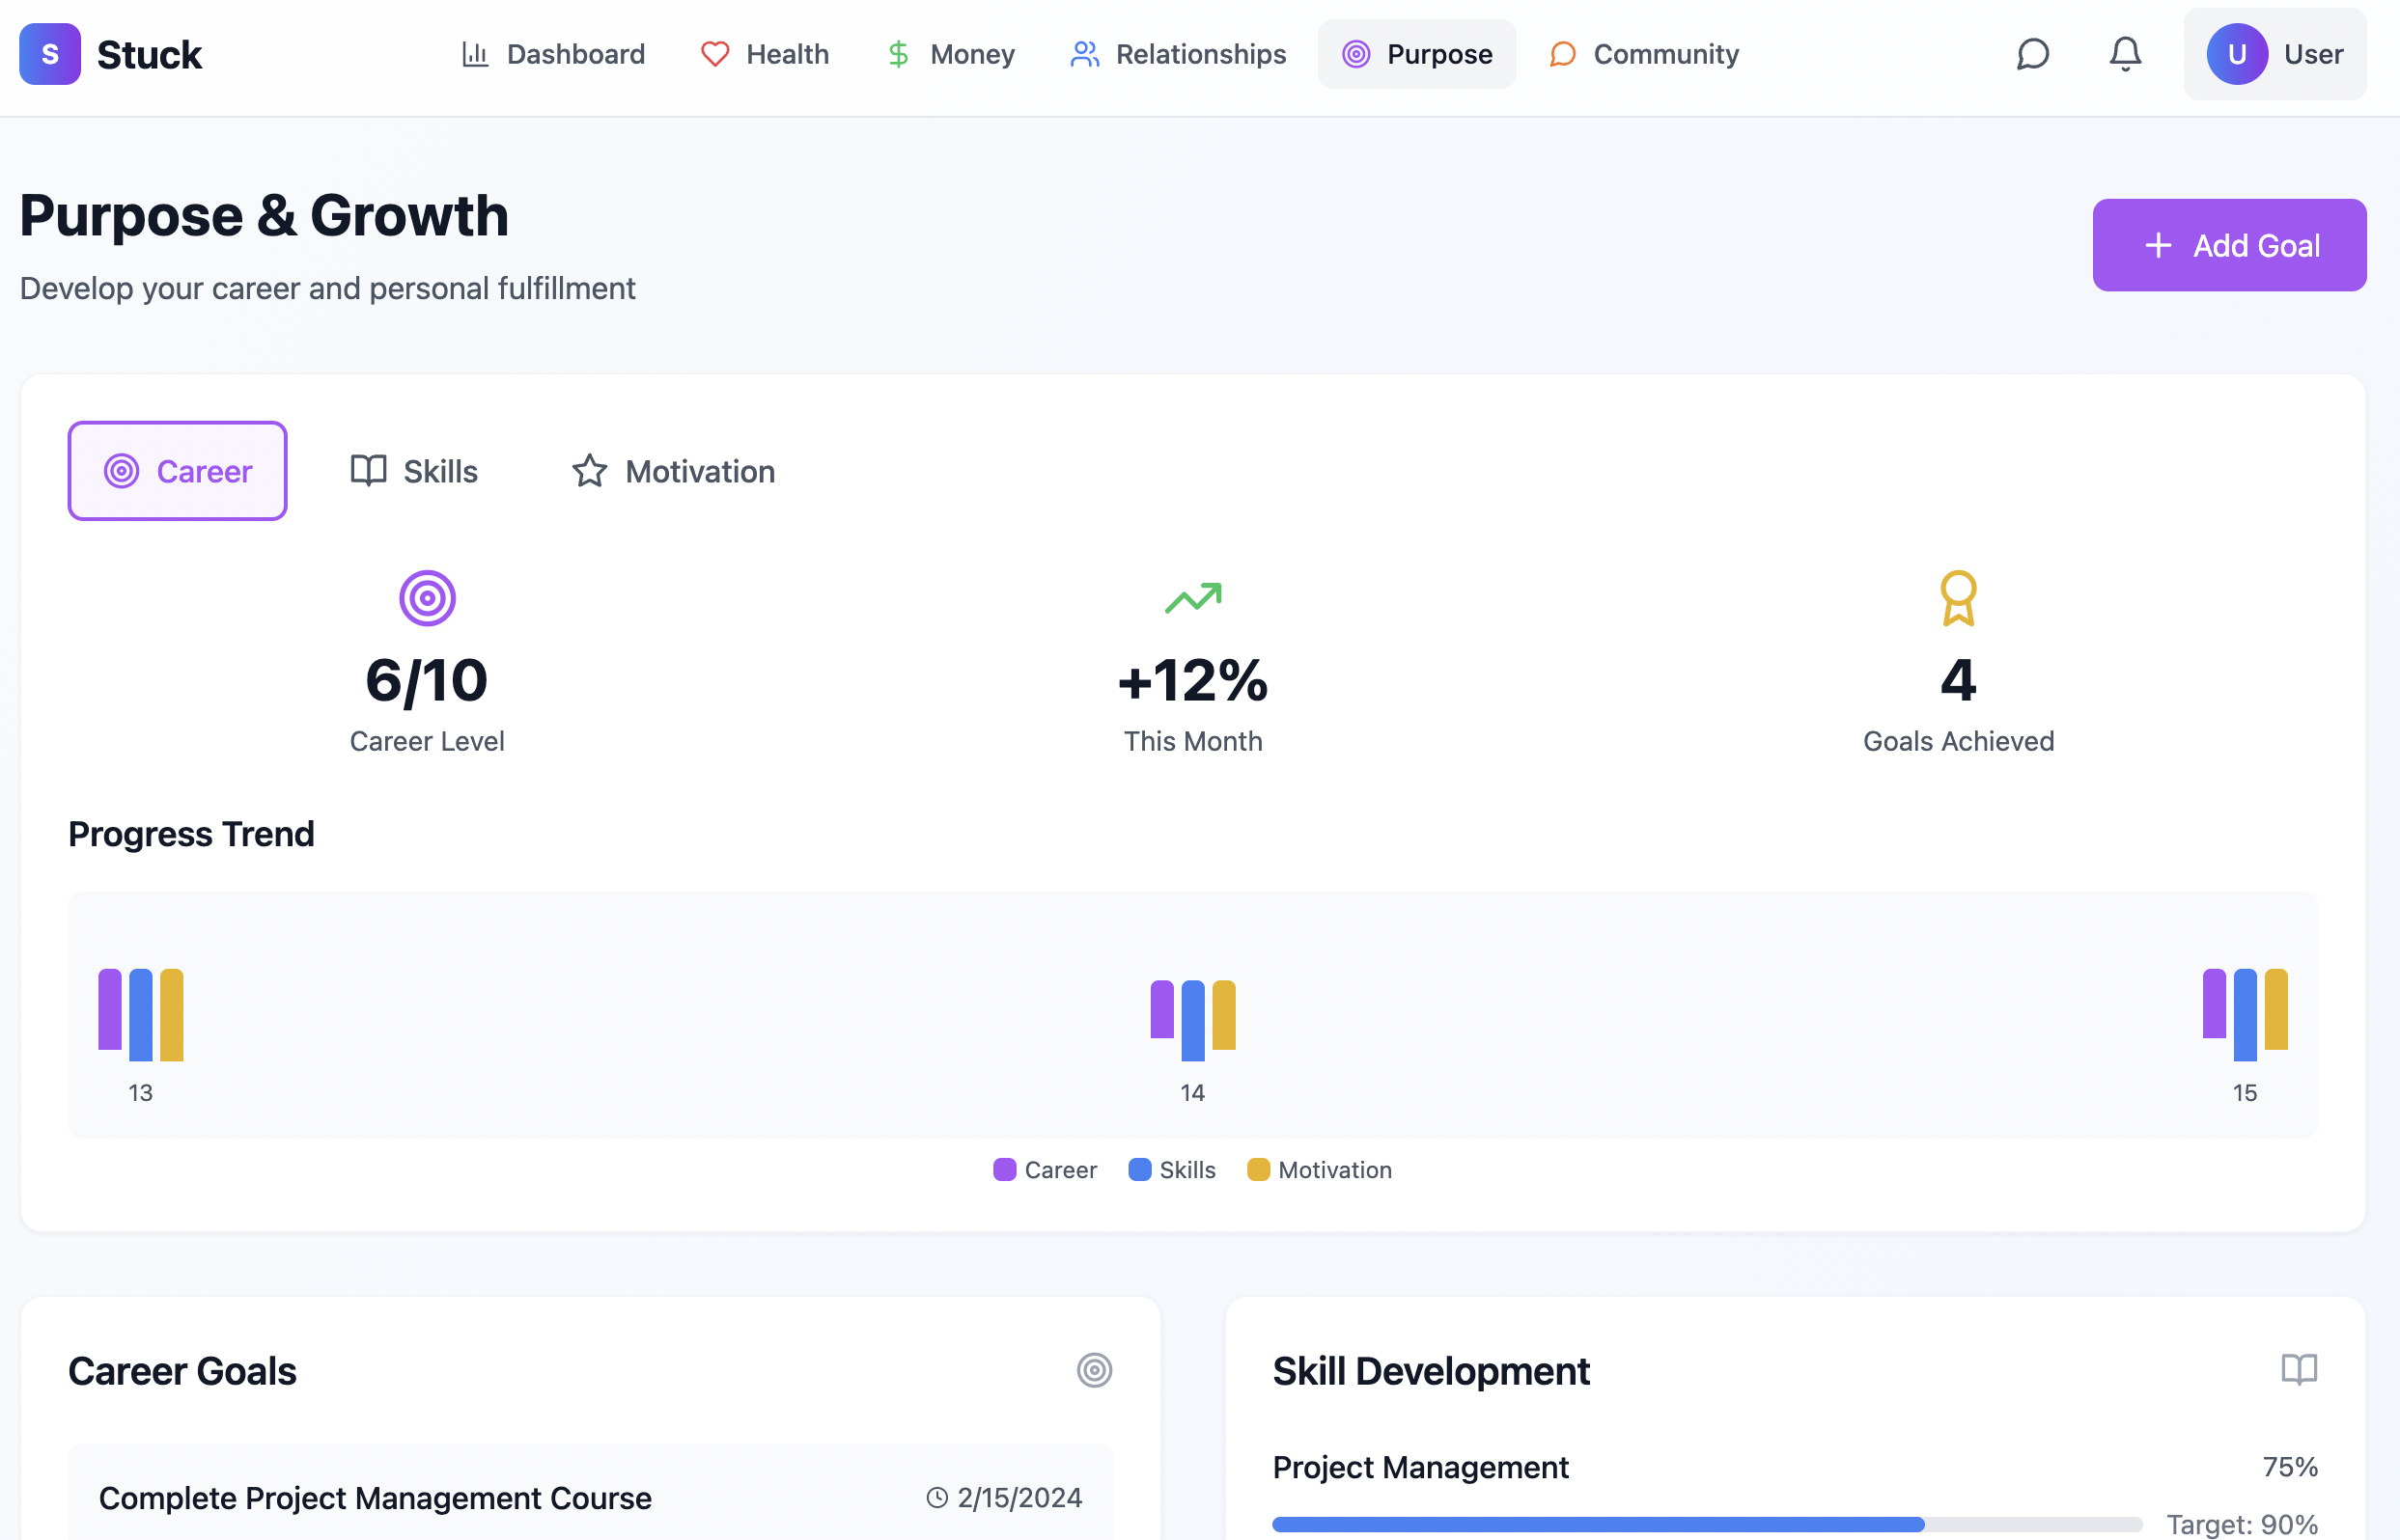2400x1540 pixels.
Task: Click the Project Management progress bar
Action: point(1706,1524)
